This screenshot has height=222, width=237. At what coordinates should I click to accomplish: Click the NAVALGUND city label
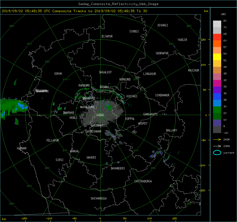pyautogui.click(x=87, y=107)
